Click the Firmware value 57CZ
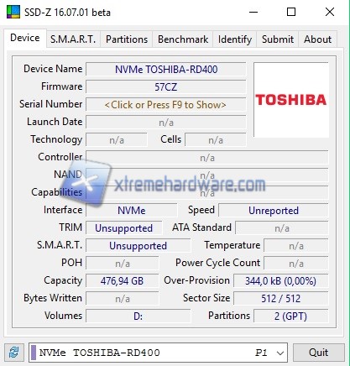The height and width of the screenshot is (366, 350). [166, 87]
